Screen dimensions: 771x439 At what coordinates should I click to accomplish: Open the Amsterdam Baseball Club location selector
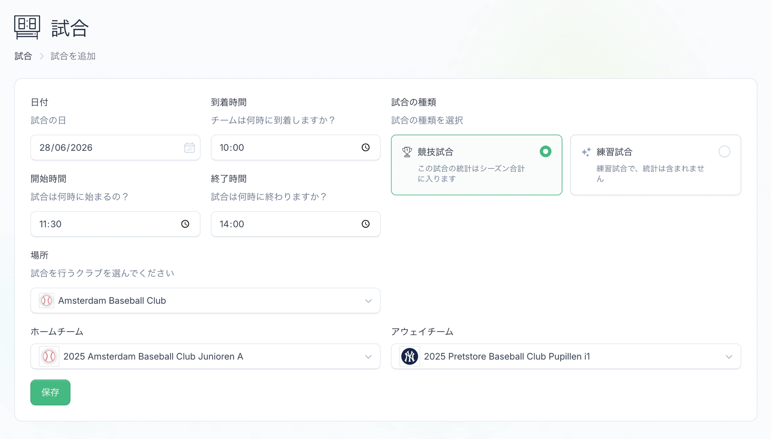[205, 301]
